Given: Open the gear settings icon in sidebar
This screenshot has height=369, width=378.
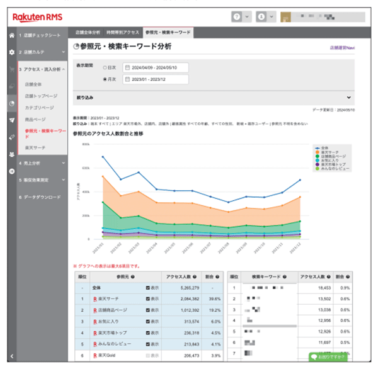Looking at the screenshot, I should 12,52.
